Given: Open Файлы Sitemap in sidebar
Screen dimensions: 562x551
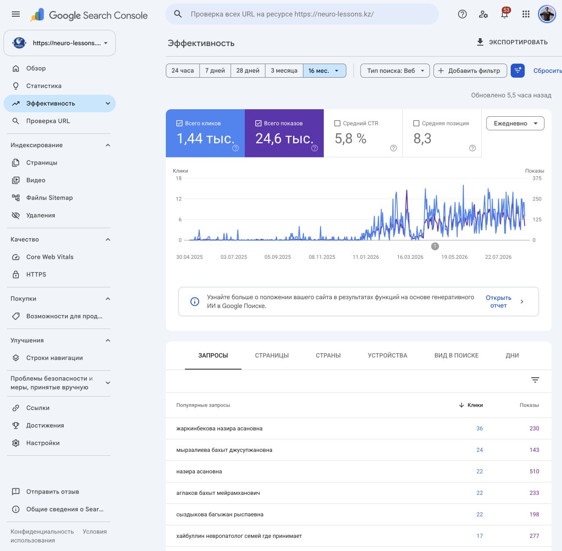Looking at the screenshot, I should click(x=60, y=198).
